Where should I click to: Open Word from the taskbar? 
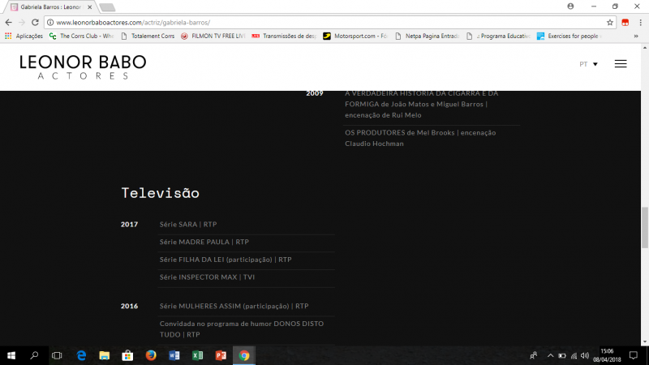pos(174,355)
